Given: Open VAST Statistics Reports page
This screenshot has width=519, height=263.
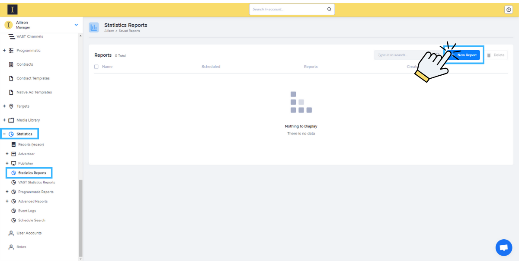Looking at the screenshot, I should (x=36, y=183).
